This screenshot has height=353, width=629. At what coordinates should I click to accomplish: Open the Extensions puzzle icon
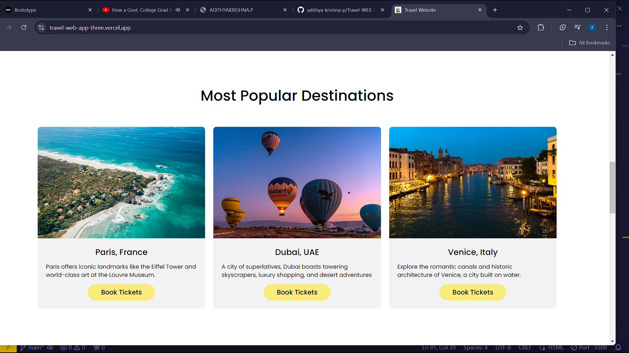pyautogui.click(x=541, y=27)
